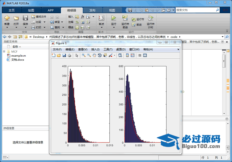Select the Pan hand tool in Figure
This screenshot has width=232, height=162.
pyautogui.click(x=94, y=55)
